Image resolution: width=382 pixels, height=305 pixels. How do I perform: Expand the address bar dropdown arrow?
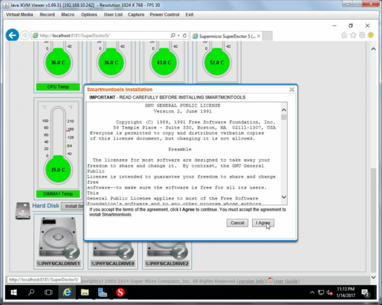[178, 35]
